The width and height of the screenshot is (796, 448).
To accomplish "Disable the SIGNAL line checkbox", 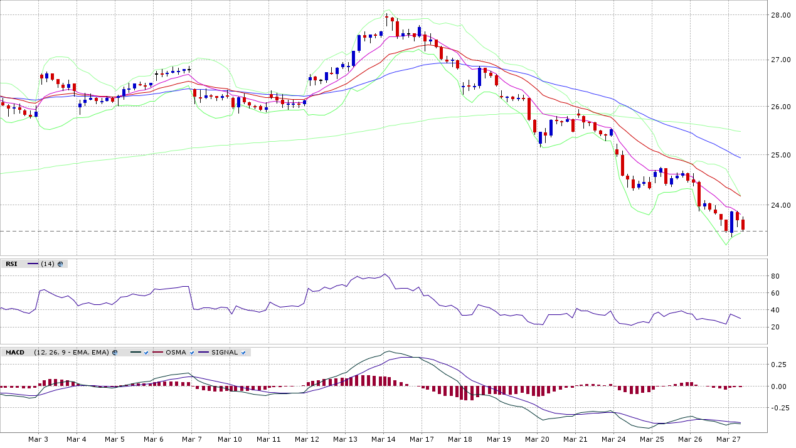I will (243, 353).
